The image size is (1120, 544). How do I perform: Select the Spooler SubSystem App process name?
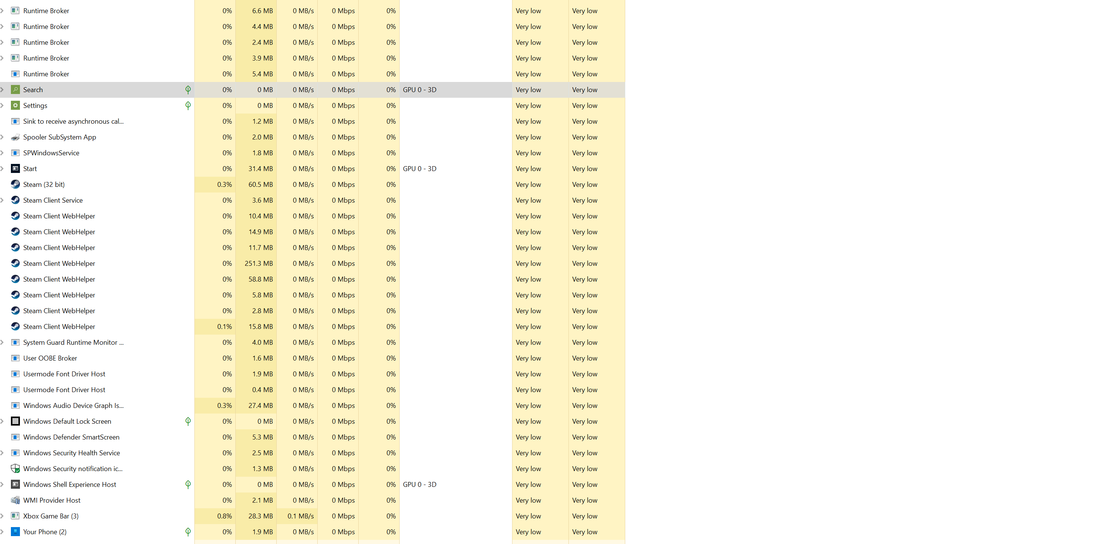click(59, 137)
